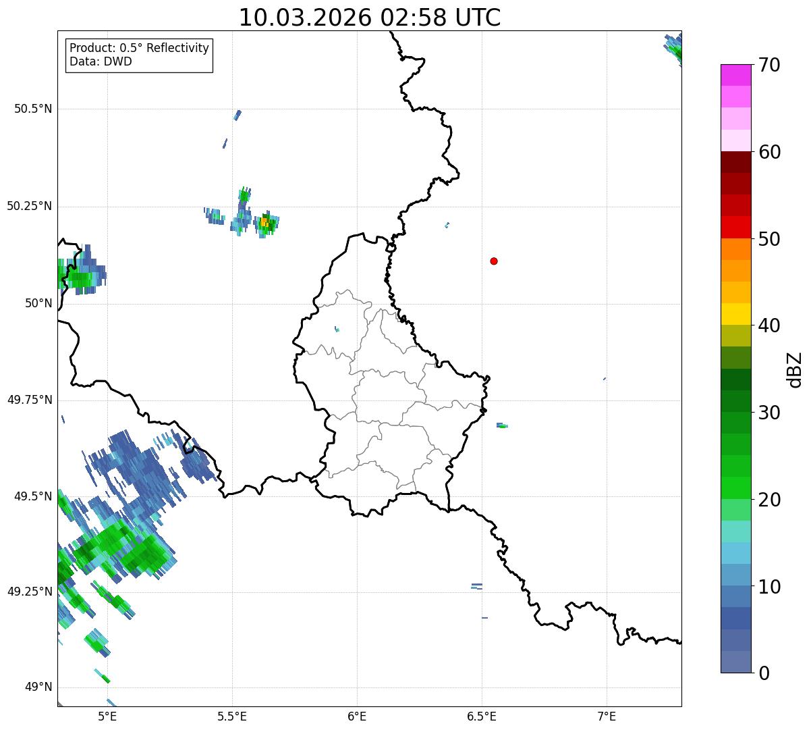Click the 50°N latitude label
This screenshot has height=730, width=811.
tap(39, 303)
